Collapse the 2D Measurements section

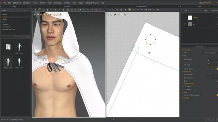pos(182,84)
